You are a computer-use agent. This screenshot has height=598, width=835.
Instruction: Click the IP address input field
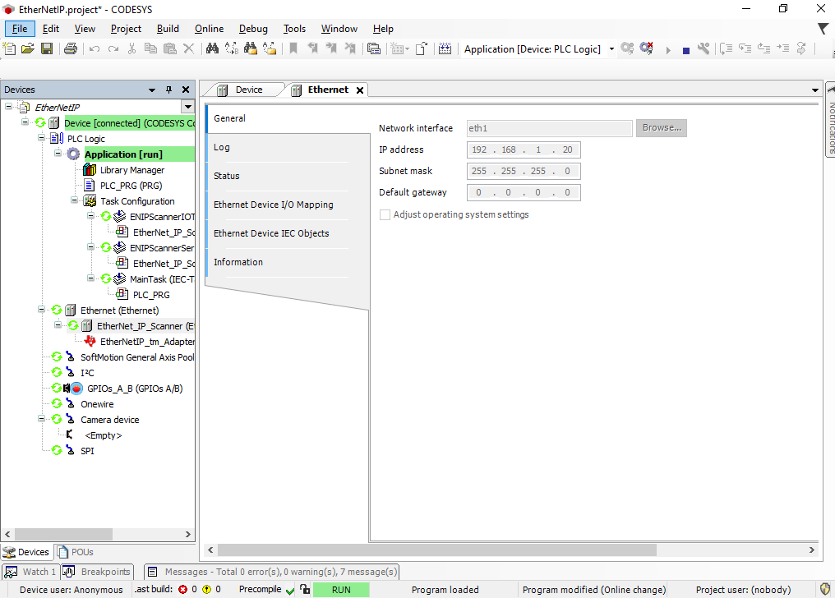point(523,149)
